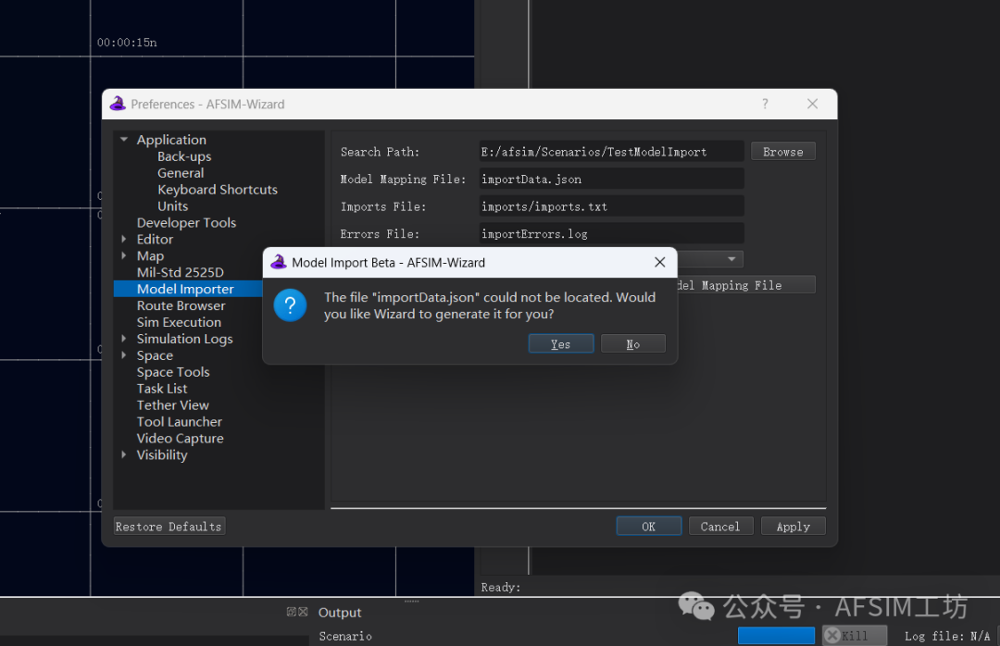The image size is (1000, 646).
Task: Select Mil-Std 2525D preferences
Action: (x=180, y=272)
